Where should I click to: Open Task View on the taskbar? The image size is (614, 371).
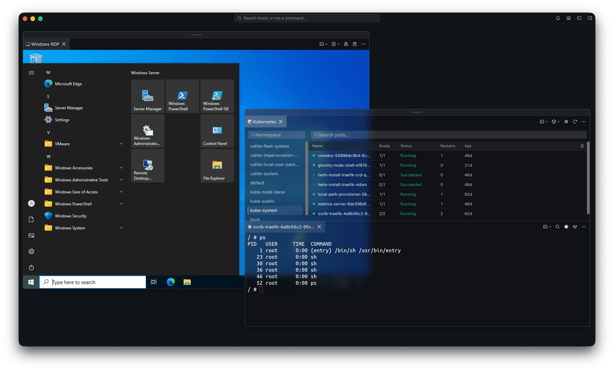click(153, 282)
